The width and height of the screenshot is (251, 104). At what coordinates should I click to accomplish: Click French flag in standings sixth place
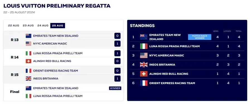144,83
